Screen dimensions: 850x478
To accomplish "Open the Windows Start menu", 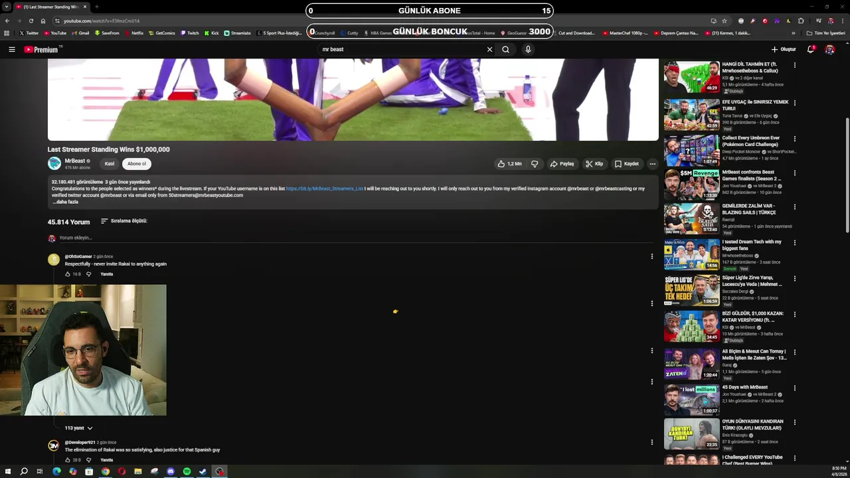I will (7, 471).
